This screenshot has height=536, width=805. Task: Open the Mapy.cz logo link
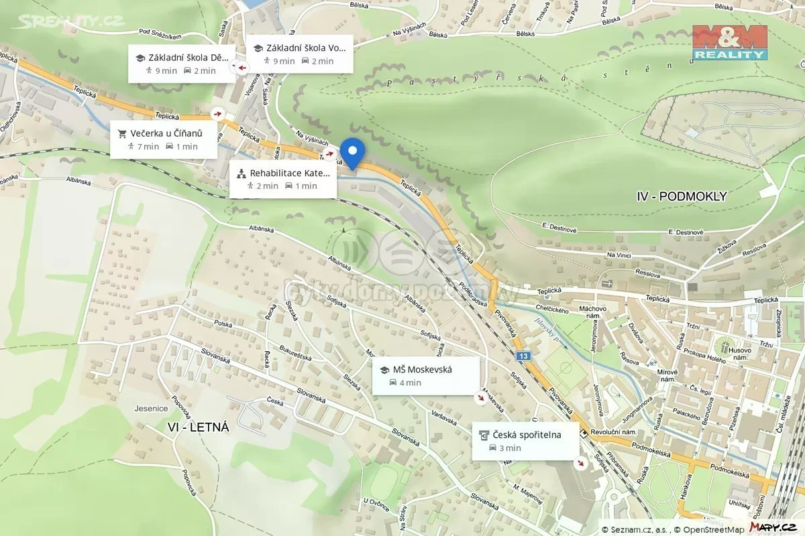[x=773, y=527]
